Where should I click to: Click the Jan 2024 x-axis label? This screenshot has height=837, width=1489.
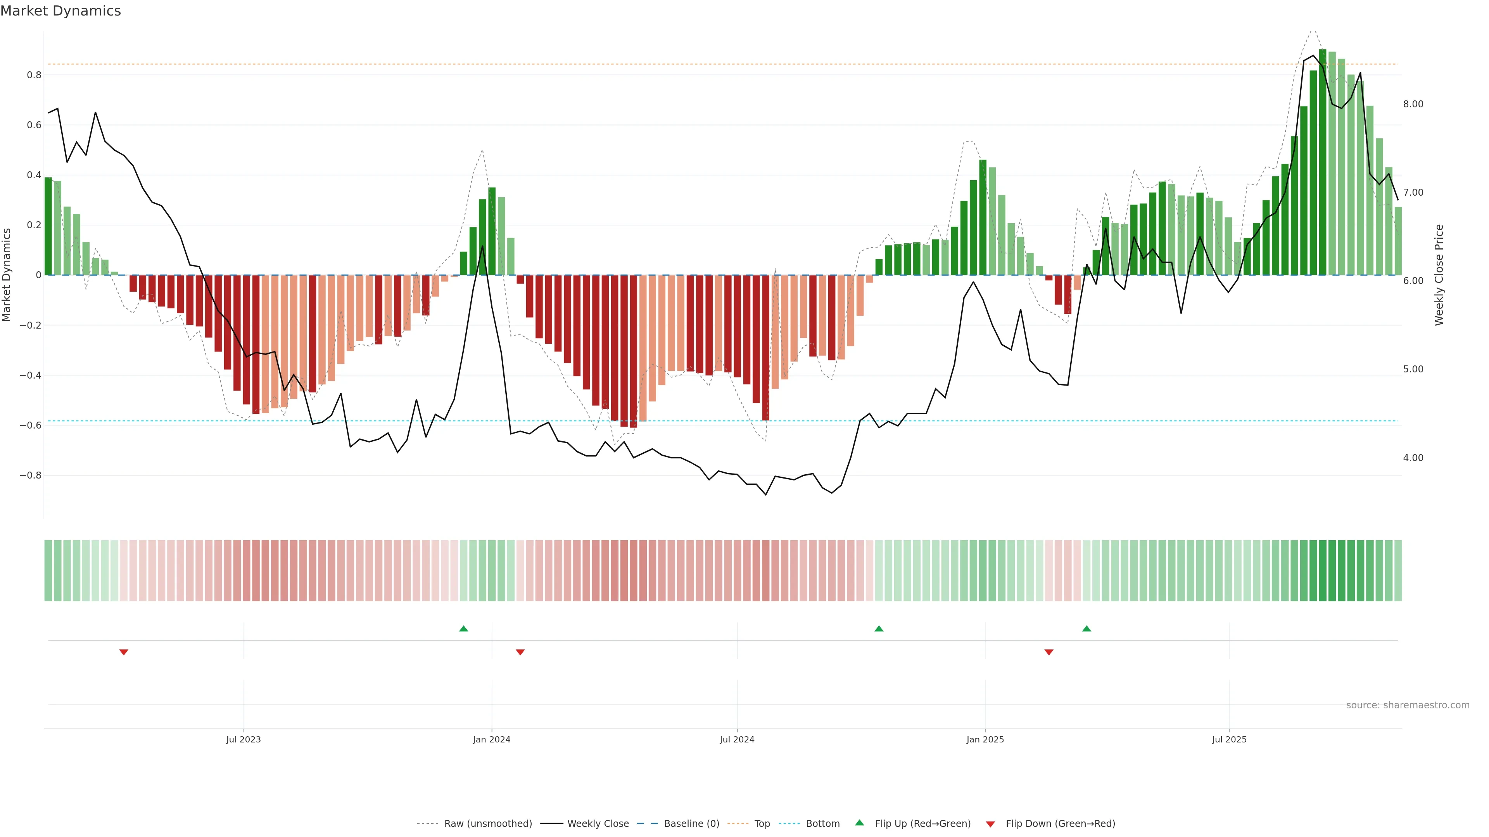(491, 739)
